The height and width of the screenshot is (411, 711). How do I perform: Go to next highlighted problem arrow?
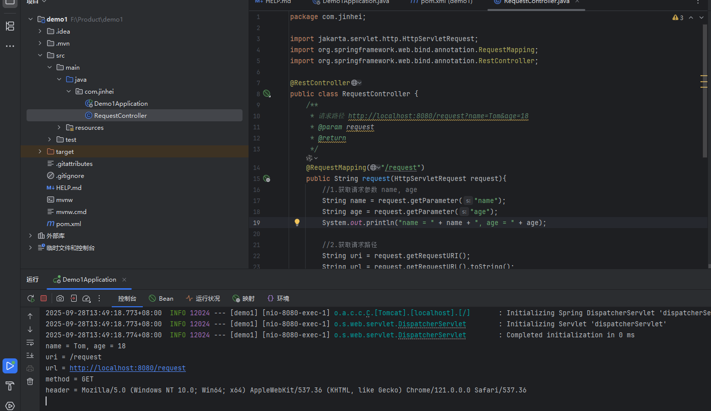pyautogui.click(x=701, y=18)
